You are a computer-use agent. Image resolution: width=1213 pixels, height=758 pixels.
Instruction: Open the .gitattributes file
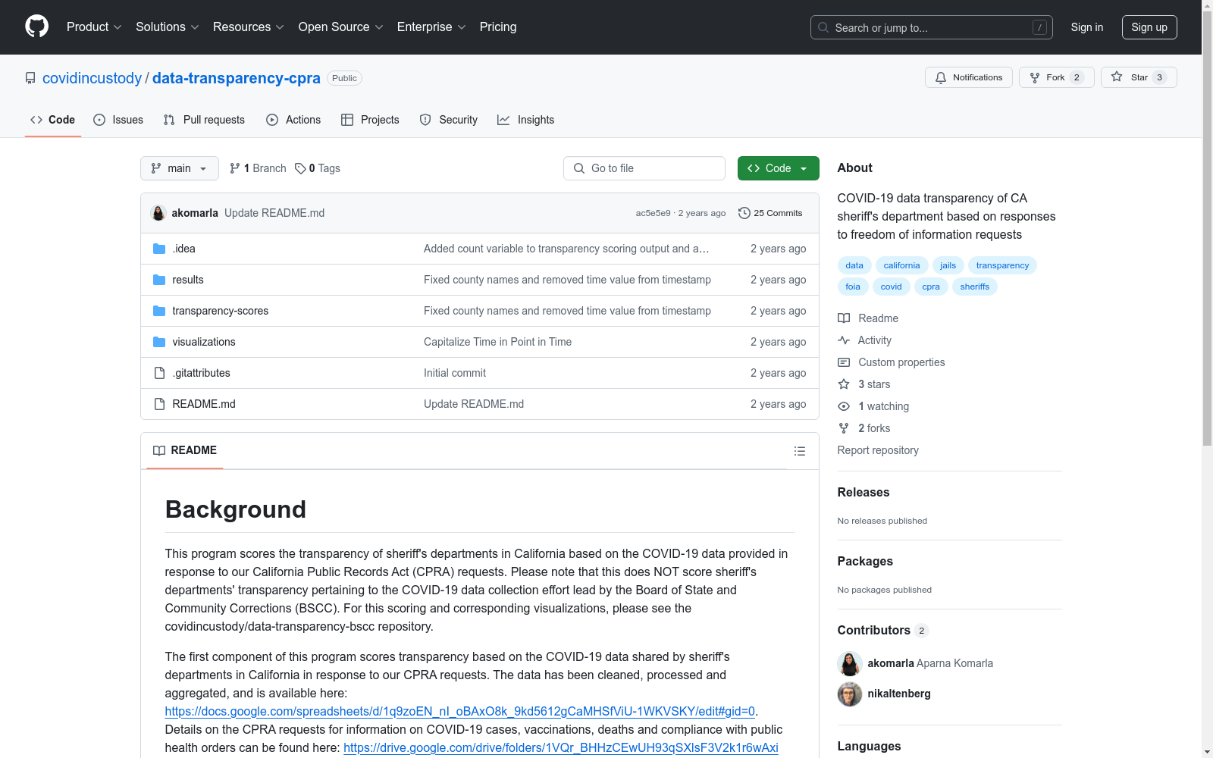point(201,373)
